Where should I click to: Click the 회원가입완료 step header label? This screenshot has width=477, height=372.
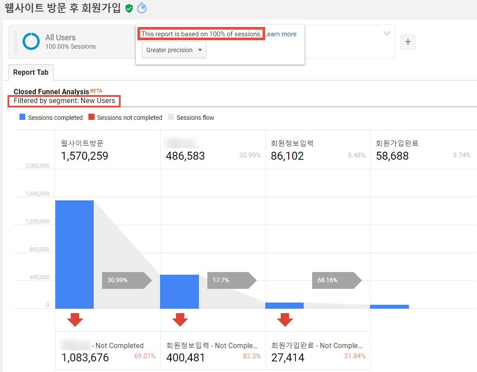pos(397,143)
